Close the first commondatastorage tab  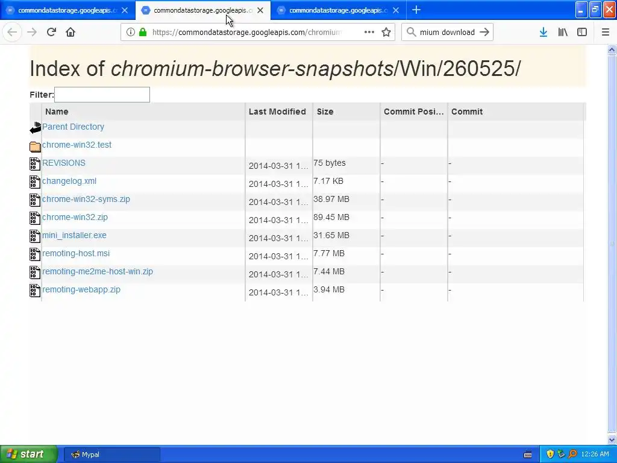(125, 11)
